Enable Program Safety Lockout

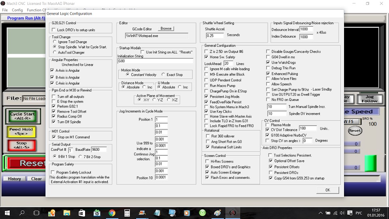point(53,172)
